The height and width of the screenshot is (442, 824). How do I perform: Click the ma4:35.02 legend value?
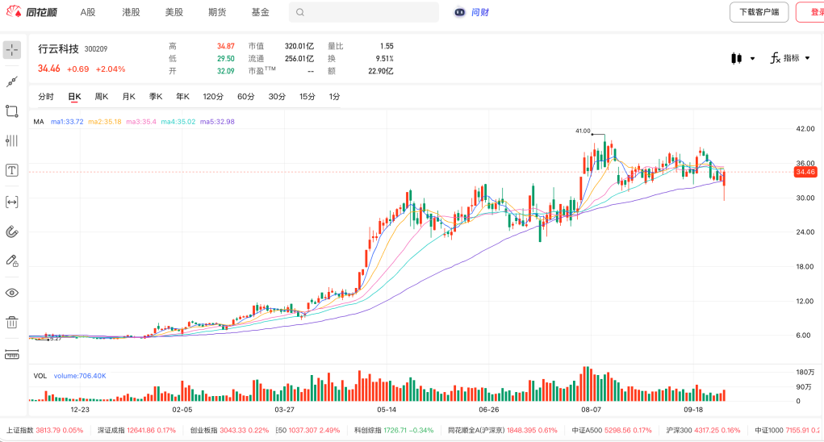pyautogui.click(x=178, y=122)
